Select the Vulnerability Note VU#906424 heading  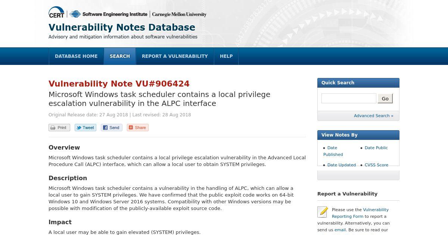click(119, 84)
